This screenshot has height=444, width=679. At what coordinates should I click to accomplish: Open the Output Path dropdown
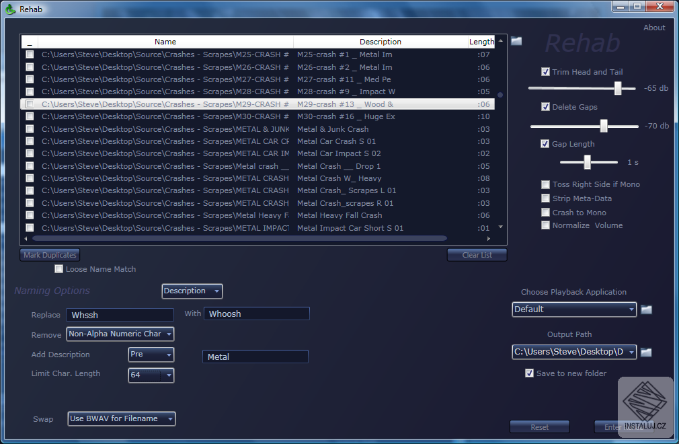[574, 352]
